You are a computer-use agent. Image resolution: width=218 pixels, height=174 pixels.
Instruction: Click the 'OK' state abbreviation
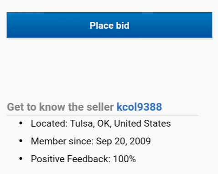pos(104,123)
